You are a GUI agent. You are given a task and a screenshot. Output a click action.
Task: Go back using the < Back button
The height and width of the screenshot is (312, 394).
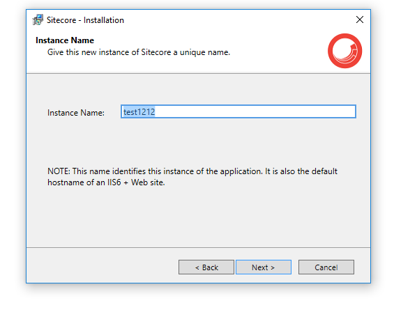pos(206,267)
